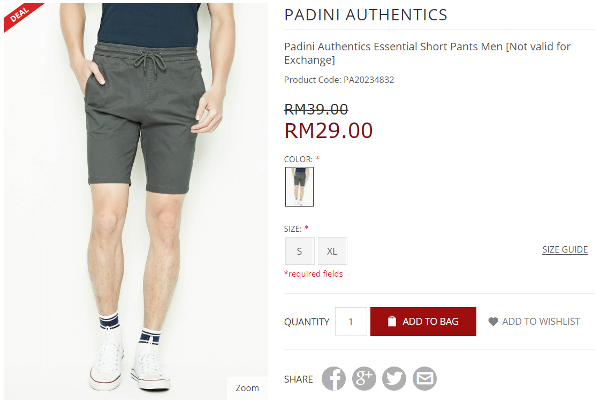The image size is (600, 404).
Task: Share product on Facebook icon
Action: click(333, 378)
